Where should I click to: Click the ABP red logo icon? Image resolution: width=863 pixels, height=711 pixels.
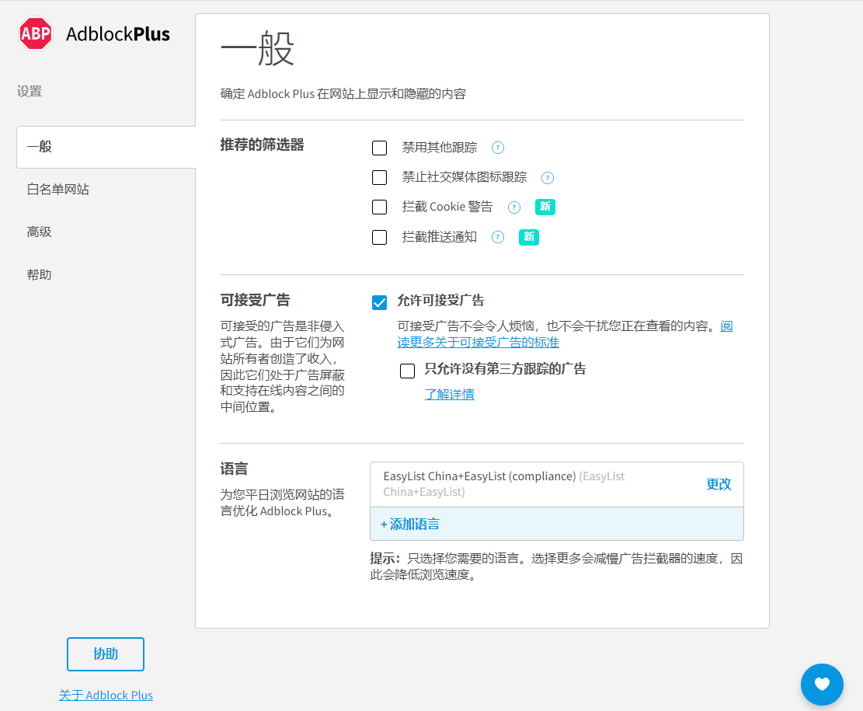click(x=36, y=33)
